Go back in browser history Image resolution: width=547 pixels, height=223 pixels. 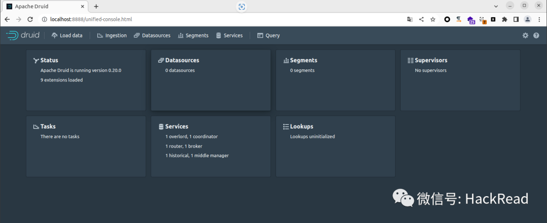point(7,20)
